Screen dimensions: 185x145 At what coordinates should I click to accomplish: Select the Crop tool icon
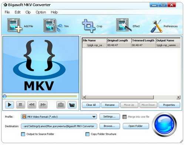88,26
